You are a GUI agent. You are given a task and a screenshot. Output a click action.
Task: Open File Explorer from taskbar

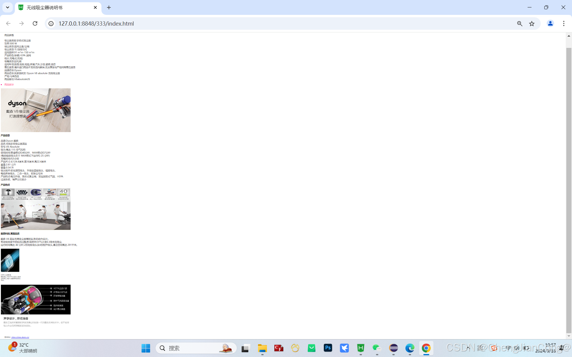pyautogui.click(x=262, y=348)
